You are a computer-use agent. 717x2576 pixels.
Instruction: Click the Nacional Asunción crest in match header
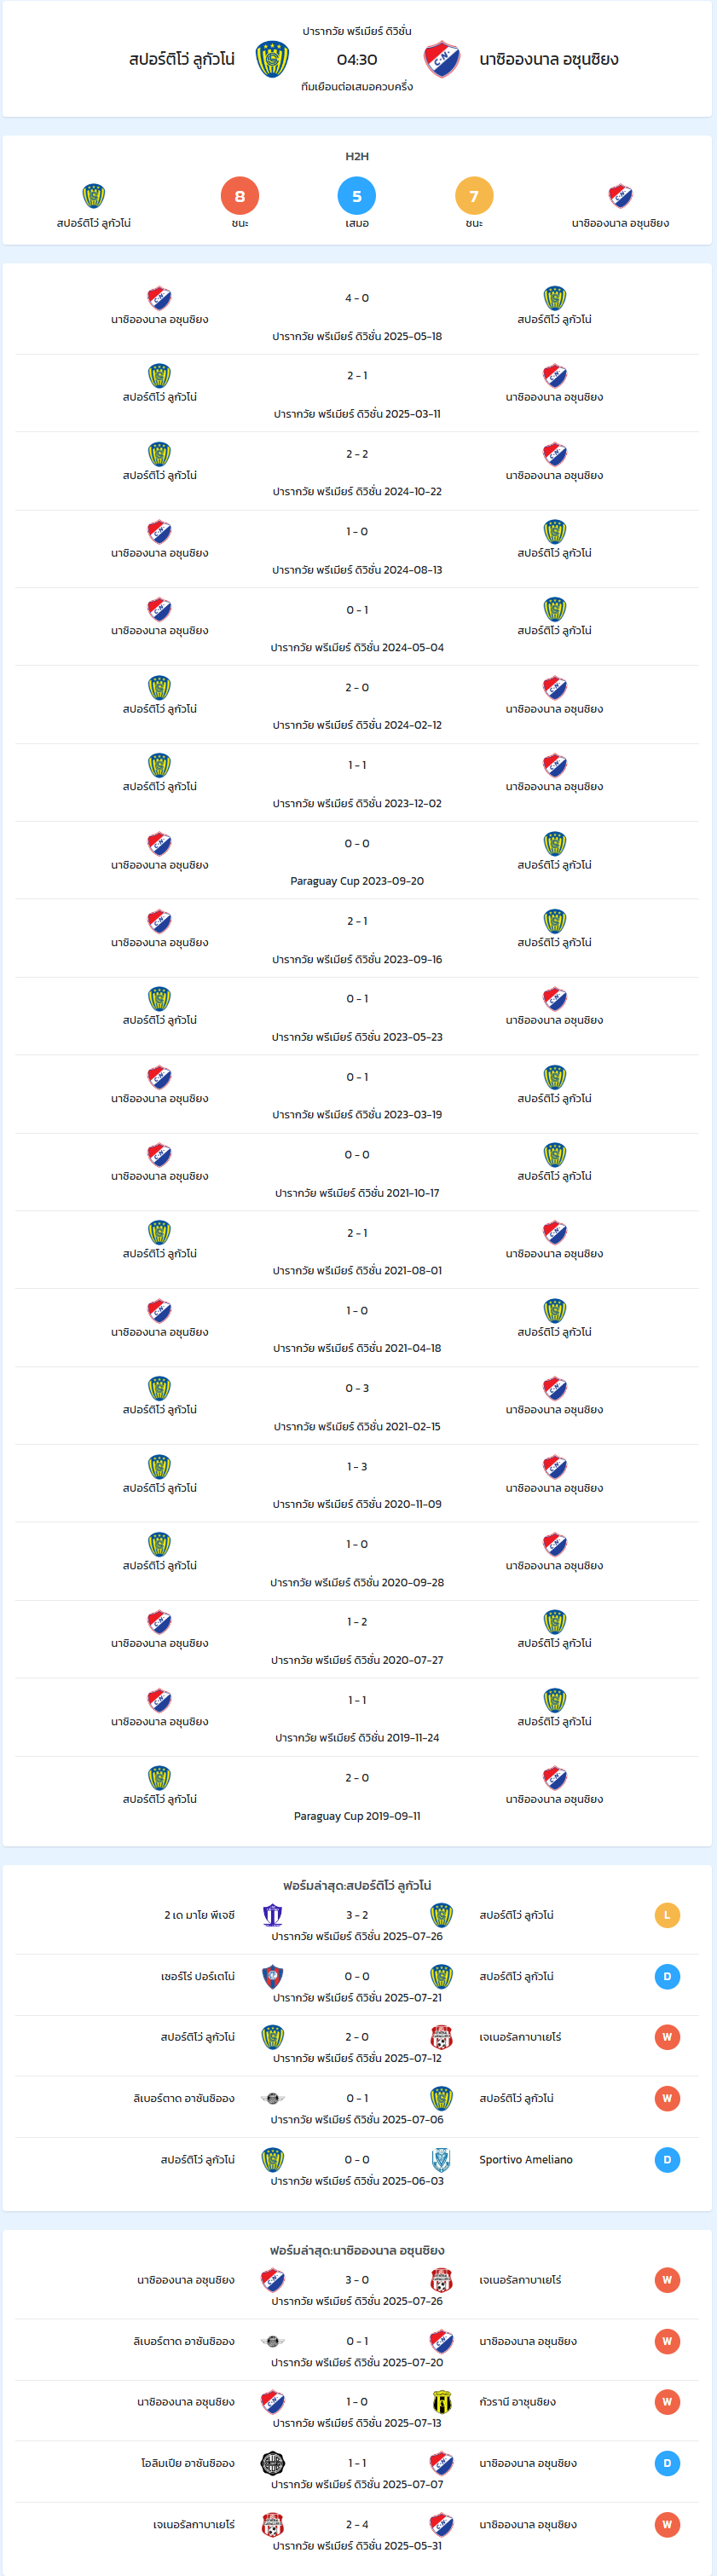pyautogui.click(x=441, y=59)
